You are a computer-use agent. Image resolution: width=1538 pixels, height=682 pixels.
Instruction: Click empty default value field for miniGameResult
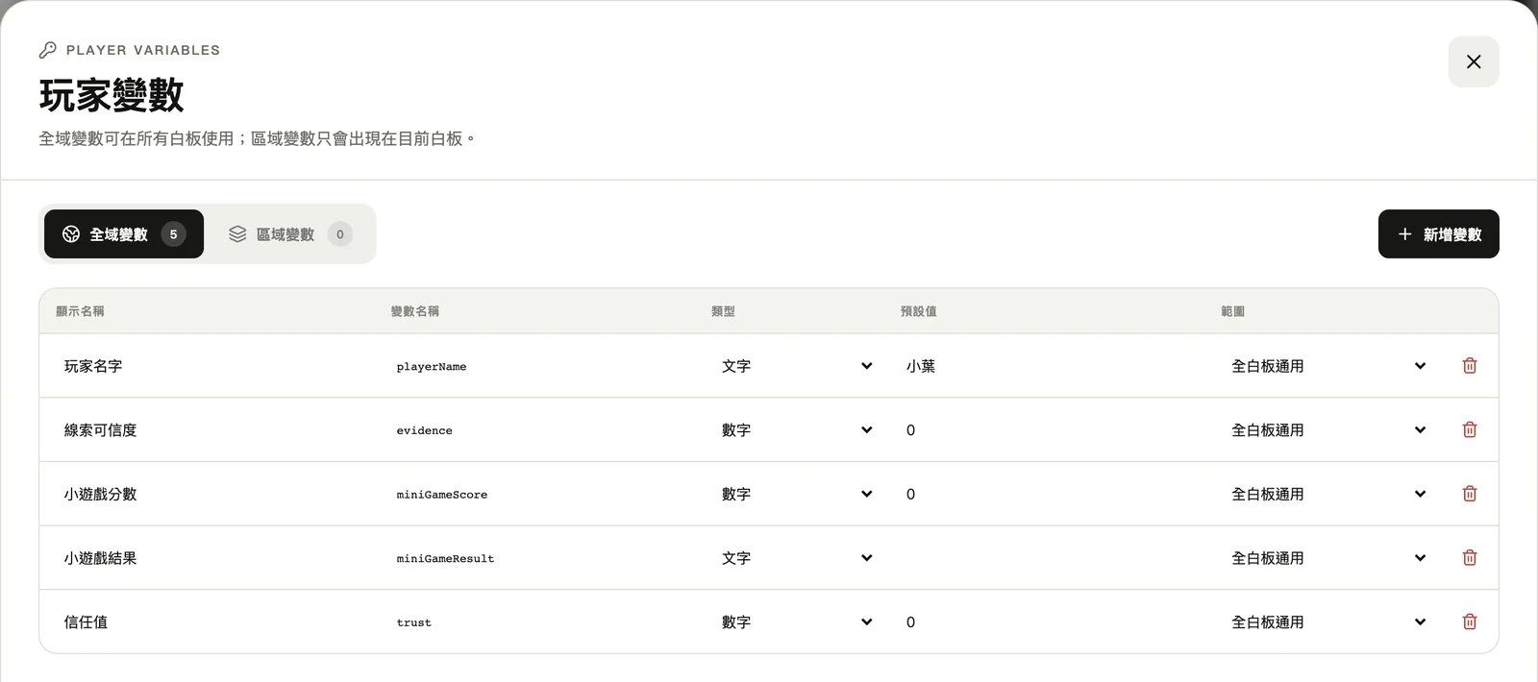1054,558
